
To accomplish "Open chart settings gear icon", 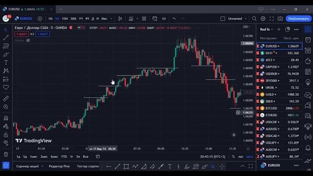I will [x=263, y=19].
